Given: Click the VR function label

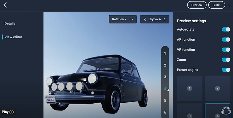Looking at the screenshot, I should 186,50.
